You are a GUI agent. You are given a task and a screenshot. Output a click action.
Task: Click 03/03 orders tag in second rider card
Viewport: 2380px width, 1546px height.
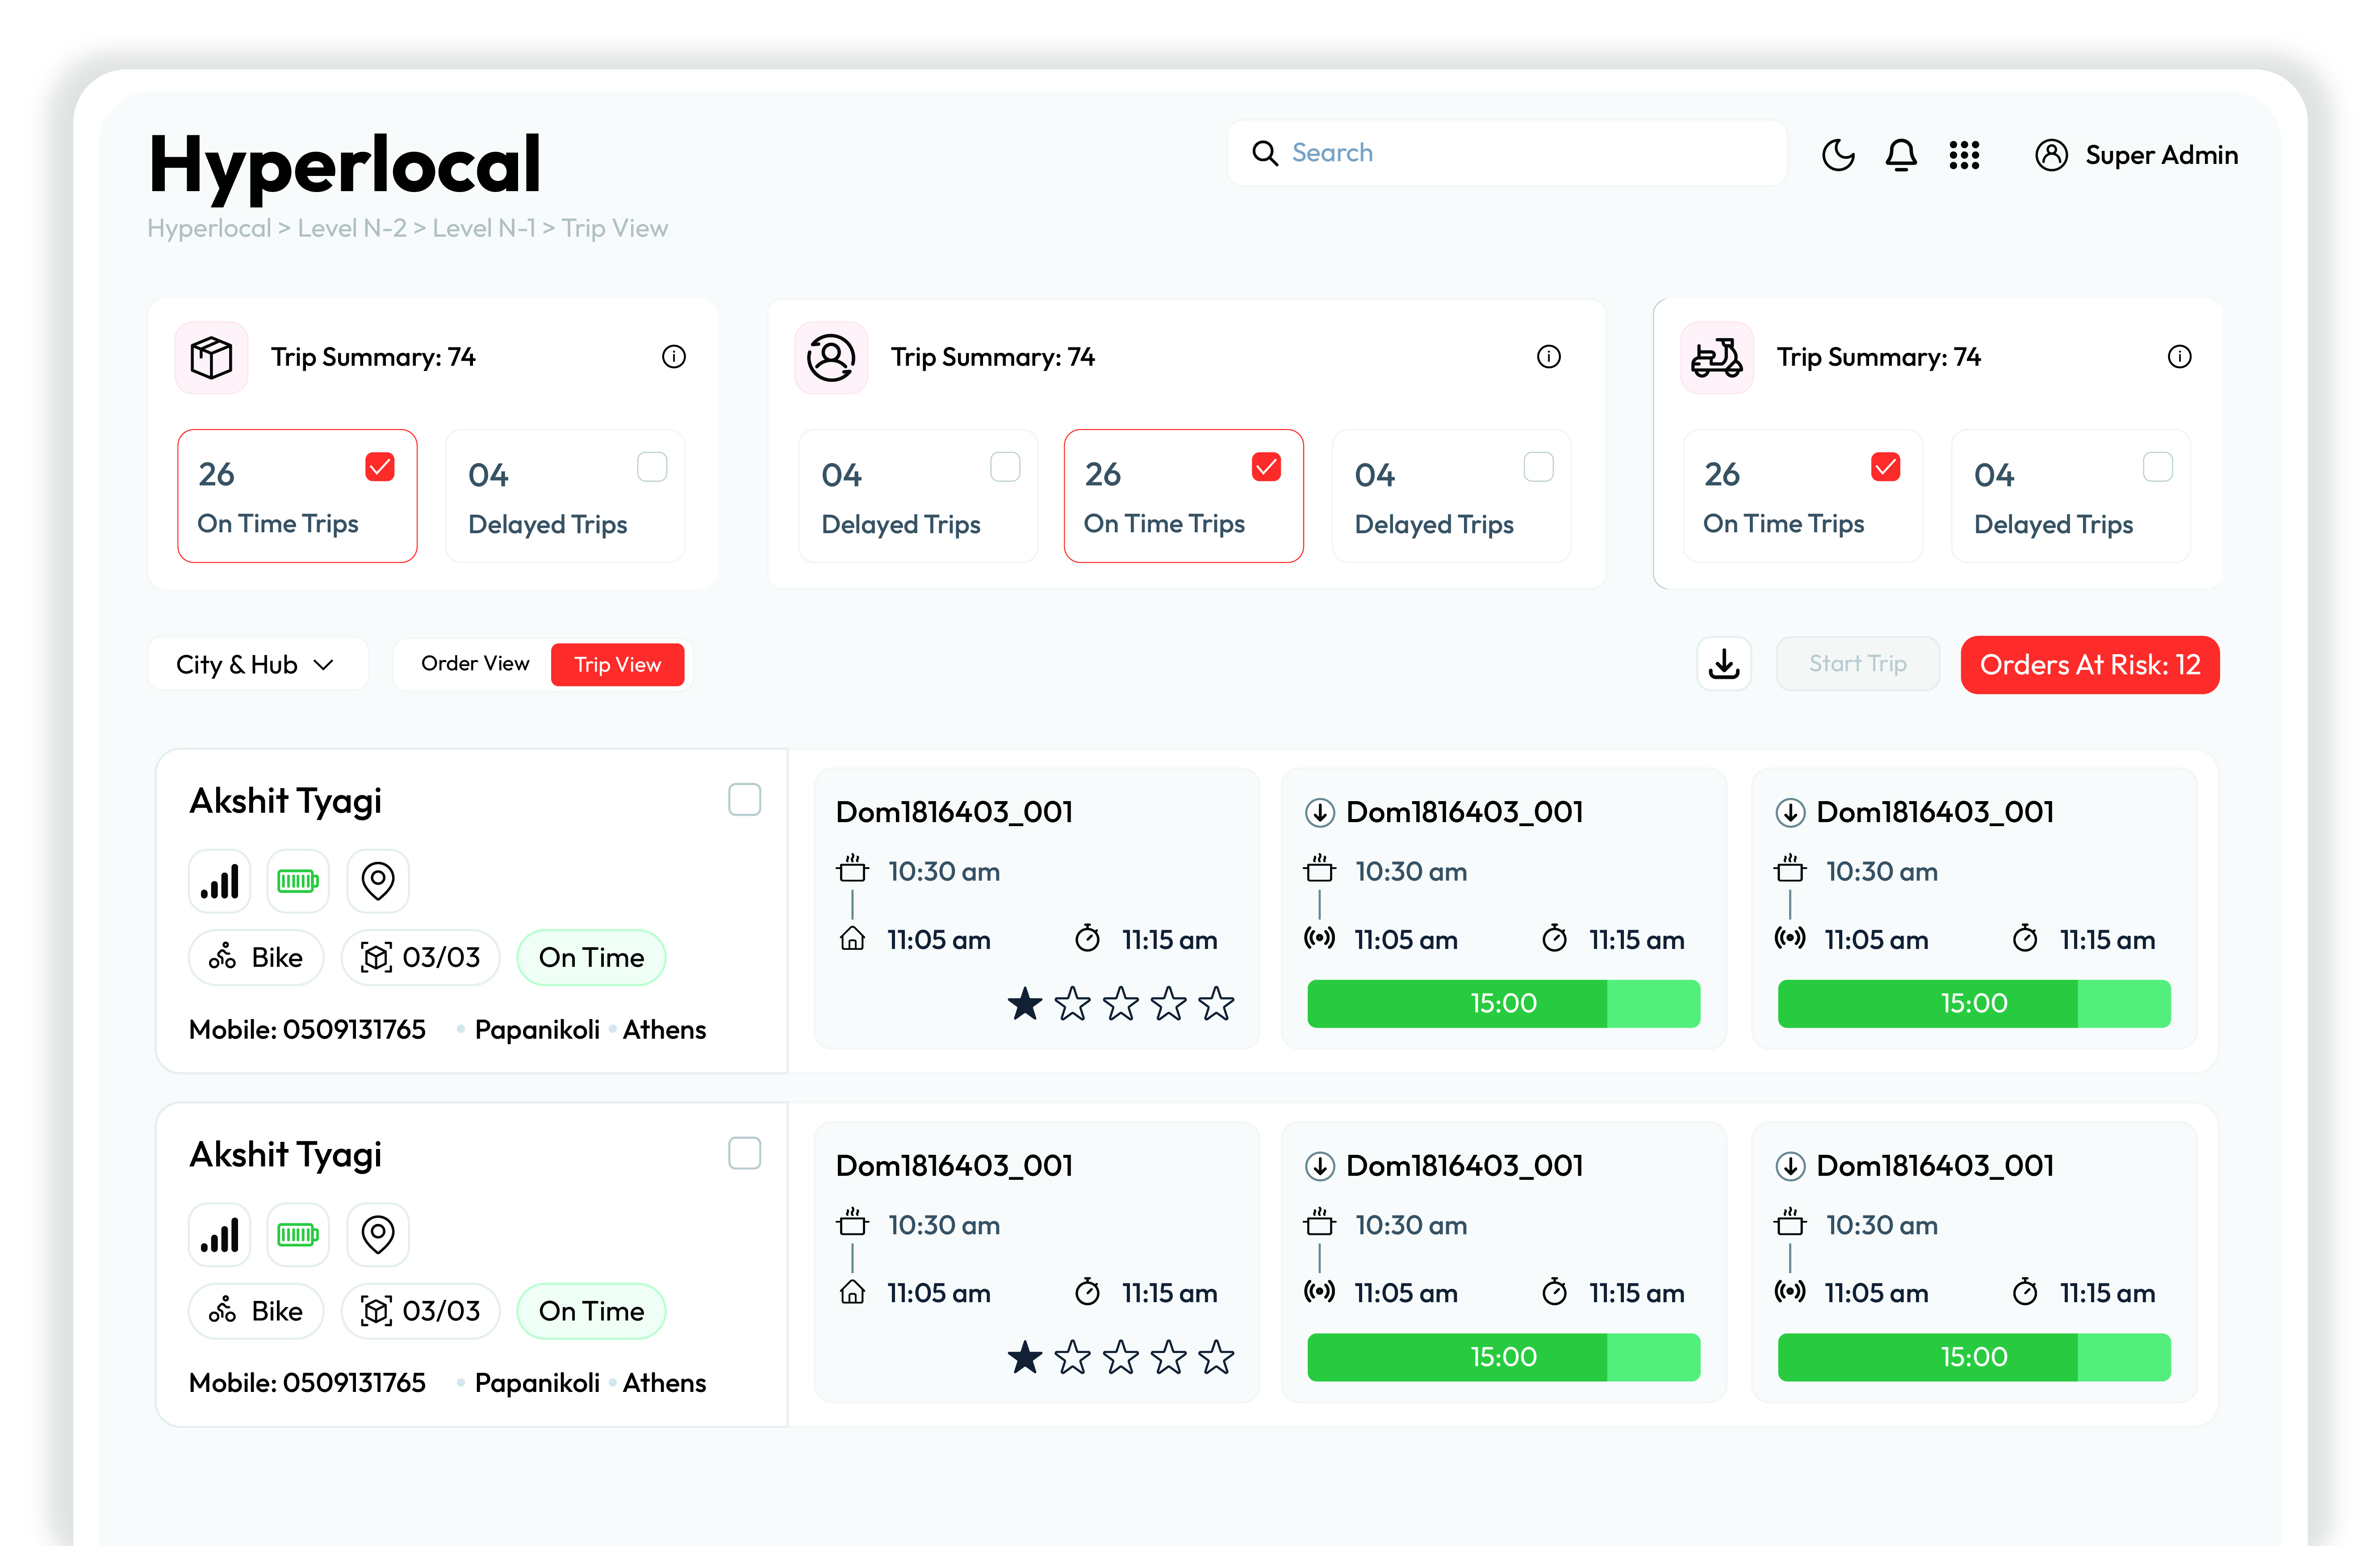point(420,1312)
